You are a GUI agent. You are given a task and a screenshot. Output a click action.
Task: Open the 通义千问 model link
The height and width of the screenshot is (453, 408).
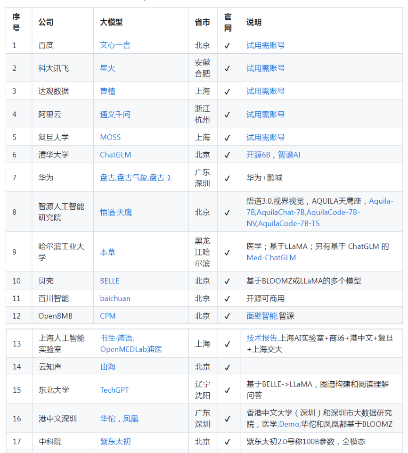(x=115, y=114)
